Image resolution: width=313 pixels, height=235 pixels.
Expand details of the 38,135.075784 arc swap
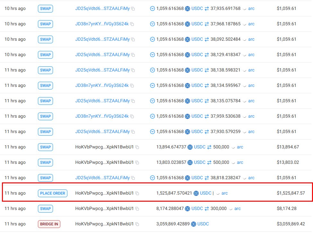(x=152, y=101)
